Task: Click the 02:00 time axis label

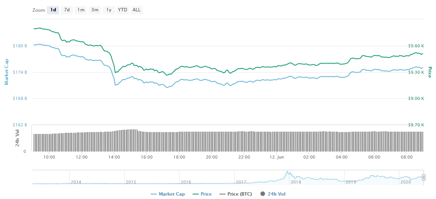Action: pyautogui.click(x=309, y=157)
